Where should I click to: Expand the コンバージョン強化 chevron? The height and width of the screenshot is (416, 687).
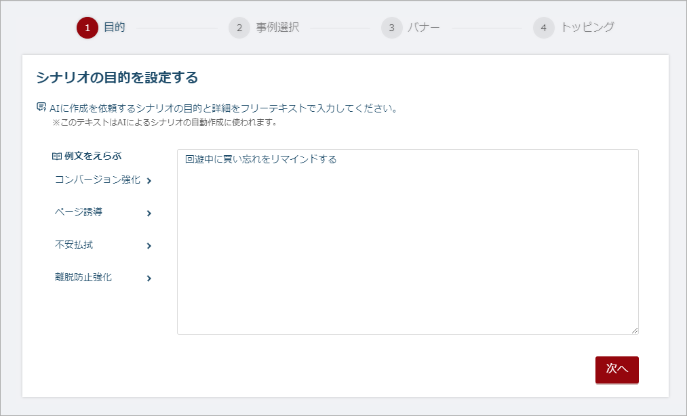pos(149,181)
